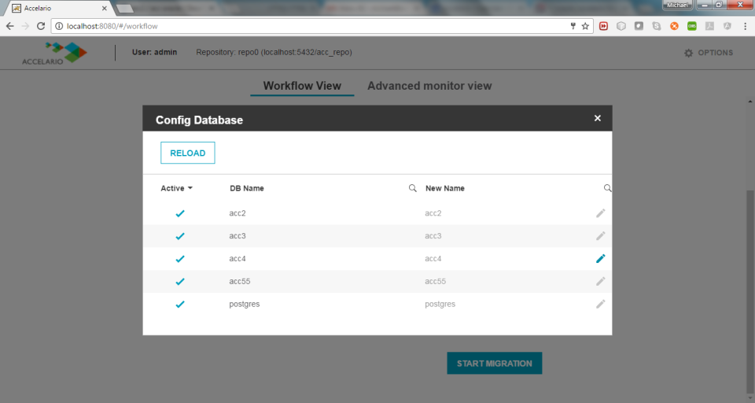The height and width of the screenshot is (403, 755).
Task: Click the green CORS extension icon
Action: click(x=692, y=26)
